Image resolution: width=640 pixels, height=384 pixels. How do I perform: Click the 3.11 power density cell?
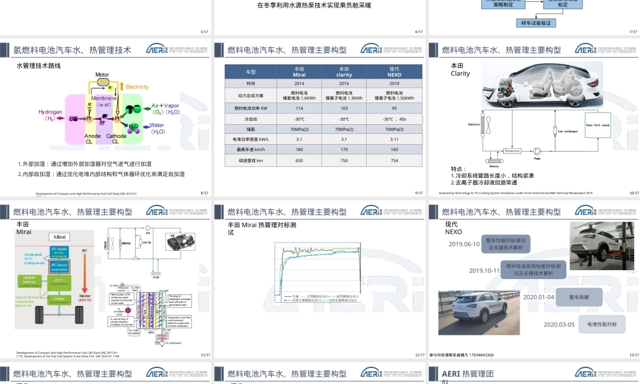394,139
